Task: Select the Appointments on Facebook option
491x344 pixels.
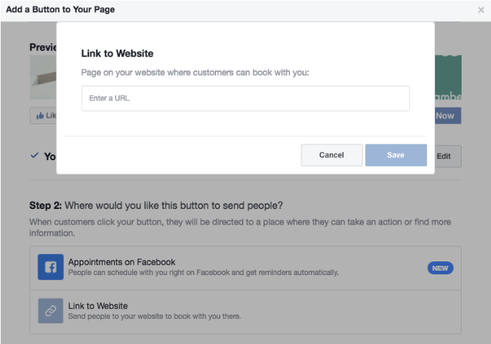Action: click(x=245, y=268)
